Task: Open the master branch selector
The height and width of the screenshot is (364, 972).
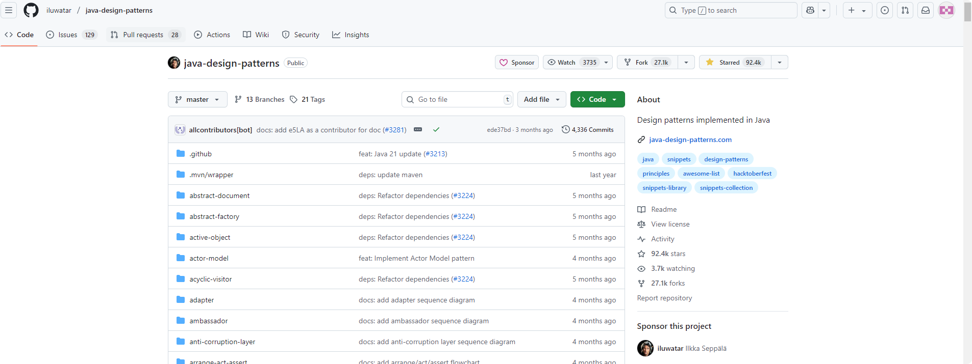Action: pos(197,99)
